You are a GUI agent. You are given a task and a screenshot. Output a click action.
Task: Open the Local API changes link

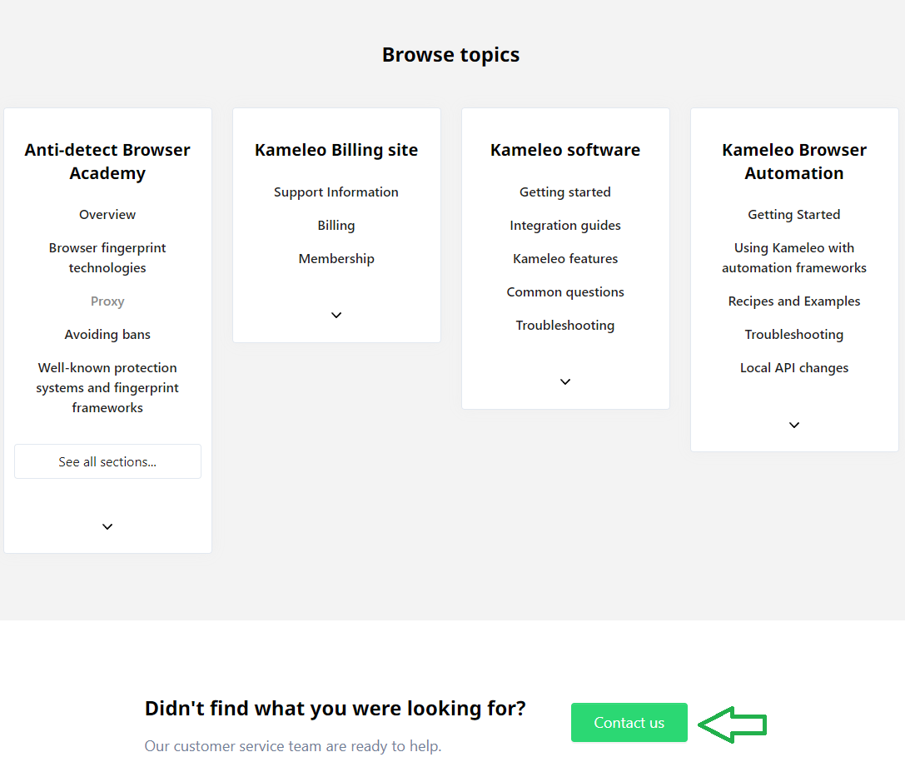[794, 368]
